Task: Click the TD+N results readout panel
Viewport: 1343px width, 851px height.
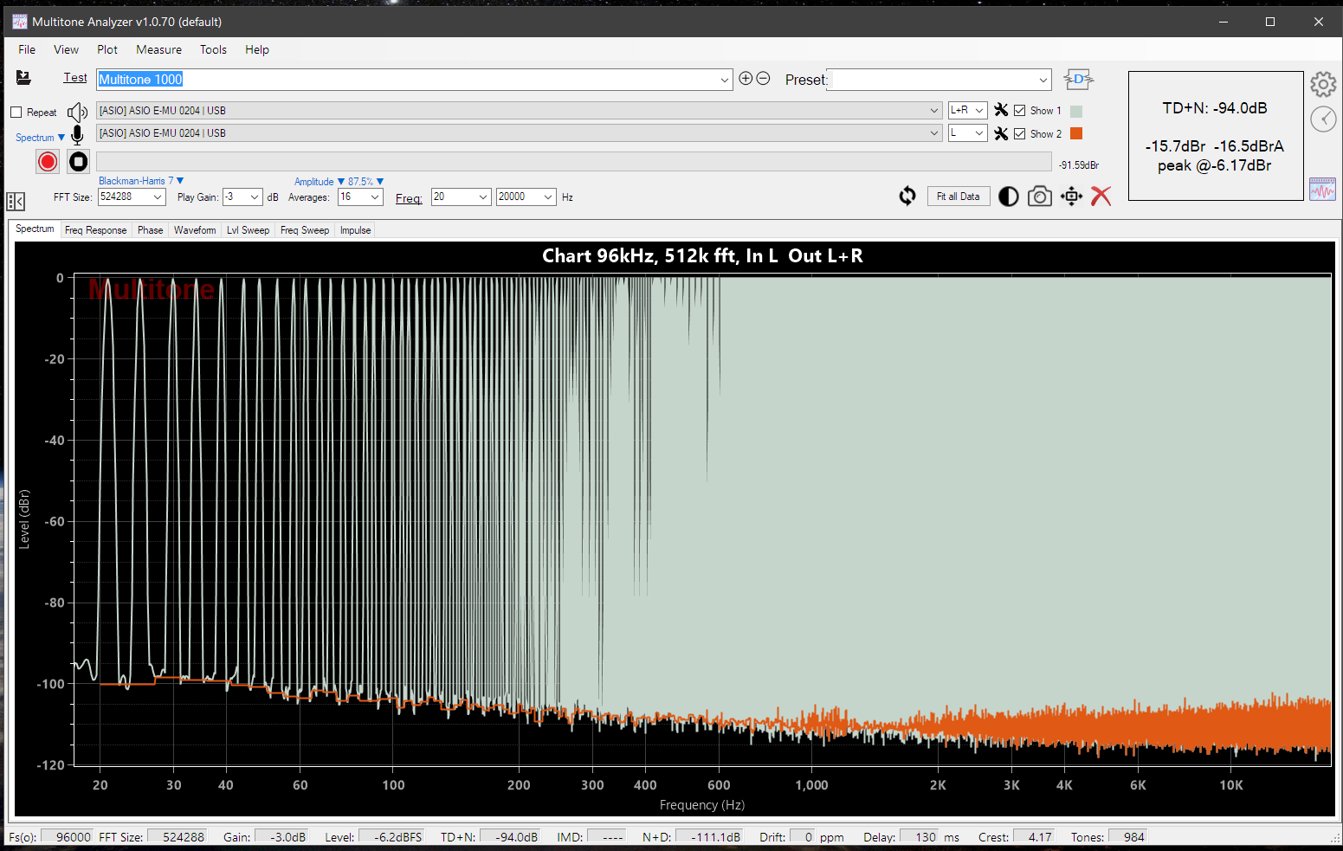Action: click(x=1216, y=136)
